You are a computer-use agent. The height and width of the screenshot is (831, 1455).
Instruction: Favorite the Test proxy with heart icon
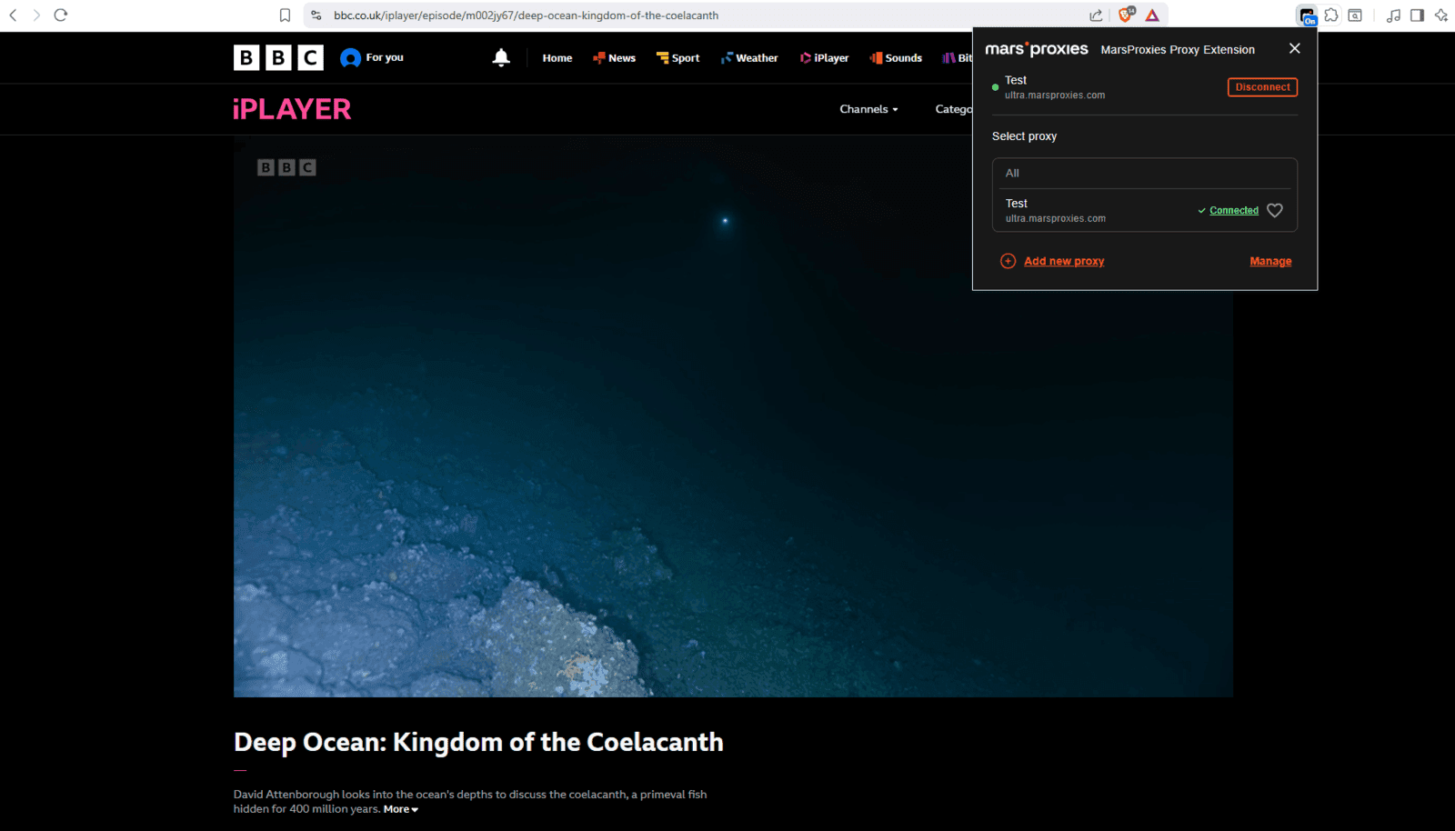tap(1275, 210)
